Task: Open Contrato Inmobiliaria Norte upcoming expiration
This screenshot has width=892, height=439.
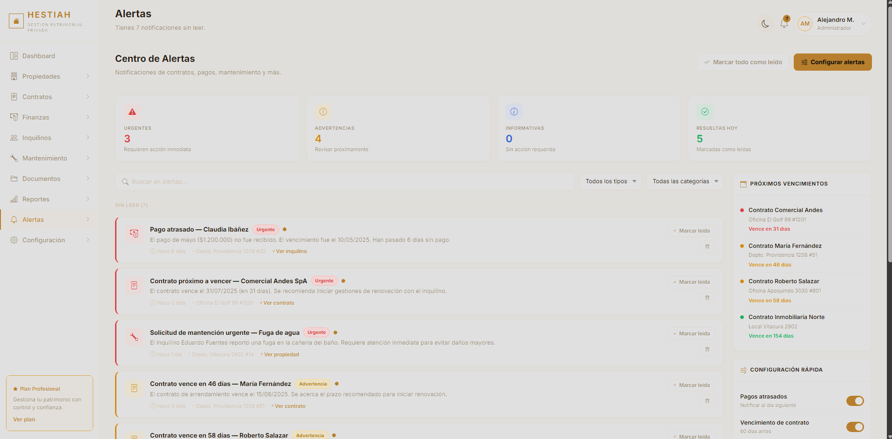Action: click(802, 326)
